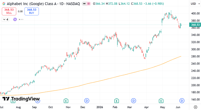Viewport: 201px width, 110px height.
Task: Click the 380.00 price axis label
Action: (x=195, y=21)
